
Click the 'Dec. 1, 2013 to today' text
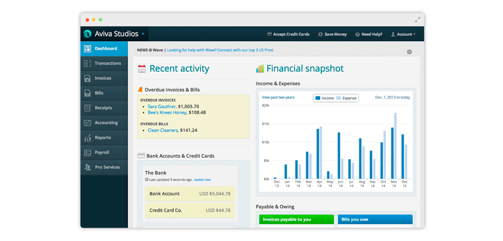(392, 97)
